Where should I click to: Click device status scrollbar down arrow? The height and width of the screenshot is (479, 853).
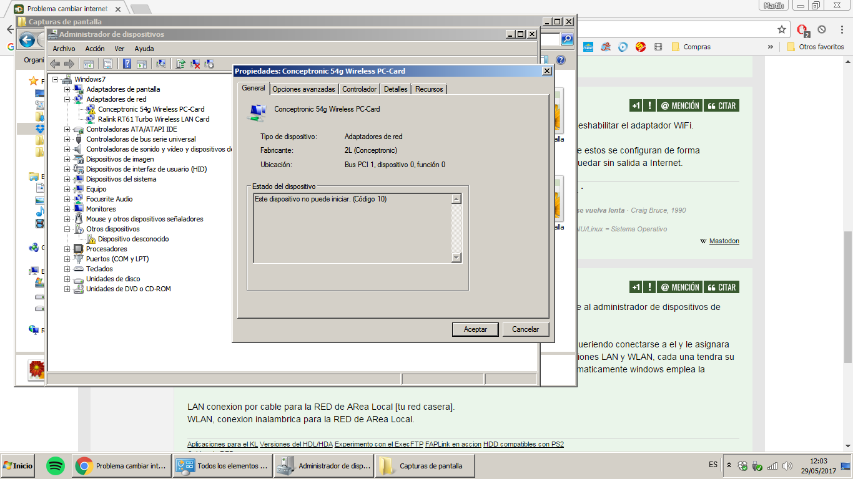pyautogui.click(x=456, y=258)
